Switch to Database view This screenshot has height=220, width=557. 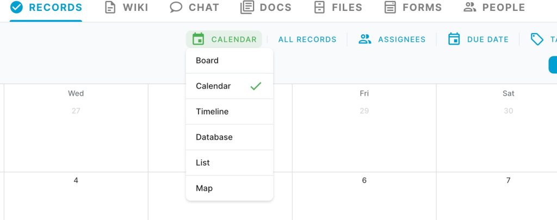pyautogui.click(x=230, y=137)
